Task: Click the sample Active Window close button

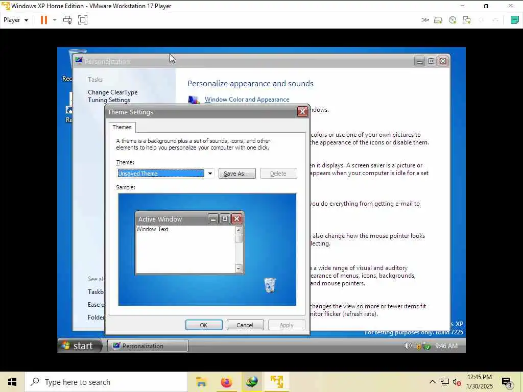Action: [x=236, y=219]
